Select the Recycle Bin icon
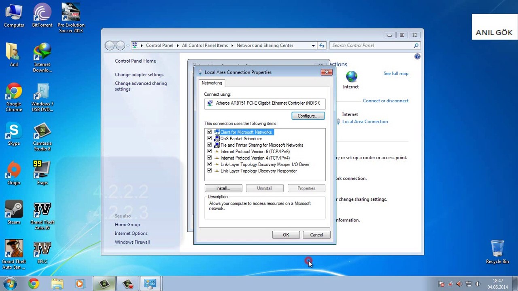The width and height of the screenshot is (518, 291). 497,252
